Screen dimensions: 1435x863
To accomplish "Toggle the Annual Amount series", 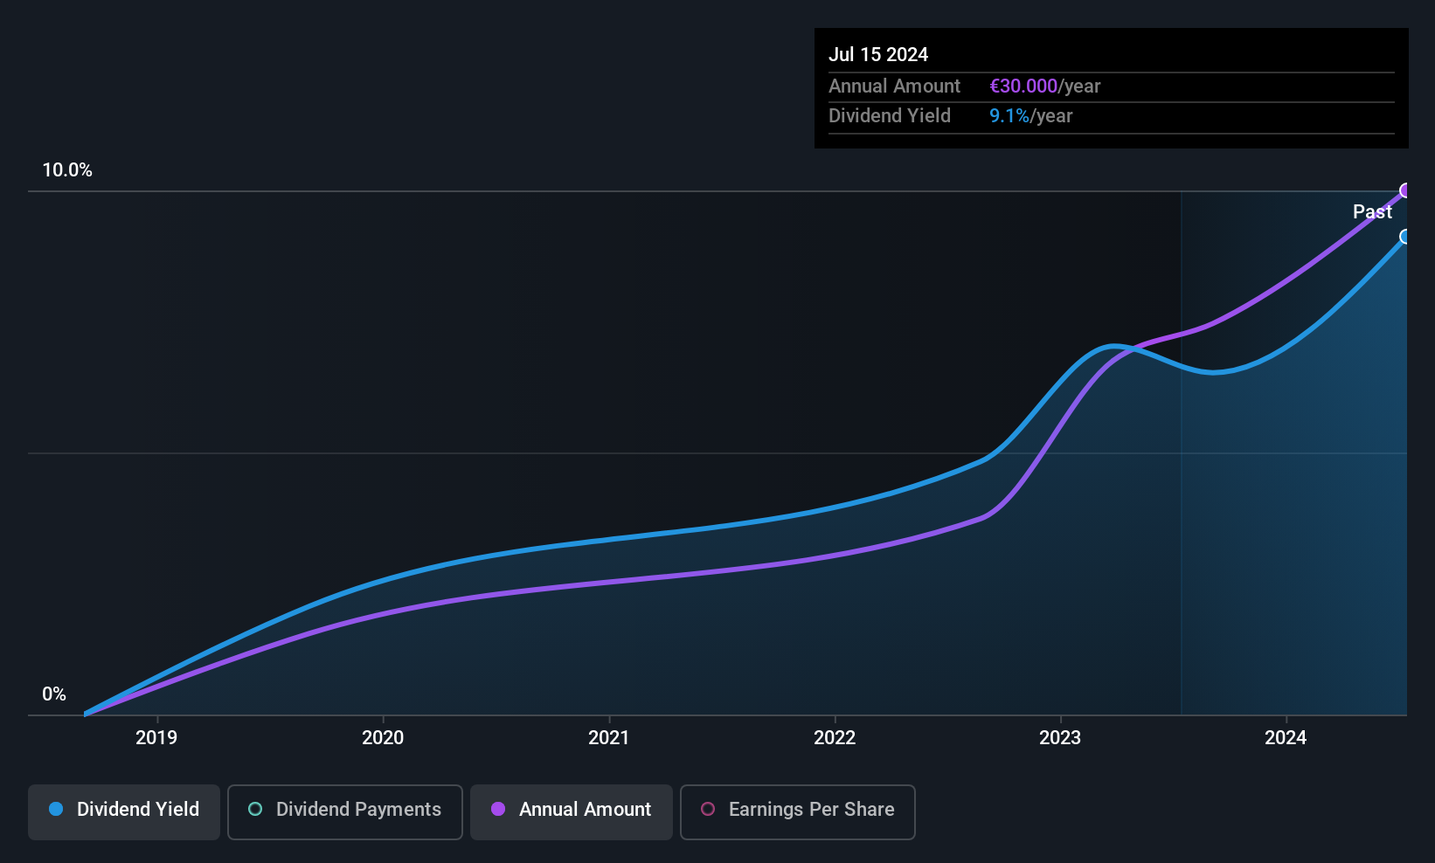I will click(x=572, y=811).
